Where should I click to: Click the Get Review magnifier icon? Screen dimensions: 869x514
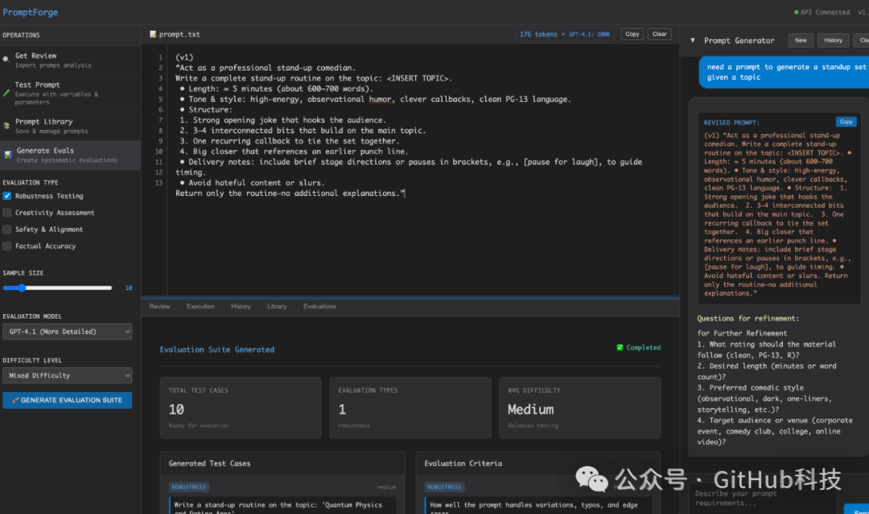click(x=6, y=59)
